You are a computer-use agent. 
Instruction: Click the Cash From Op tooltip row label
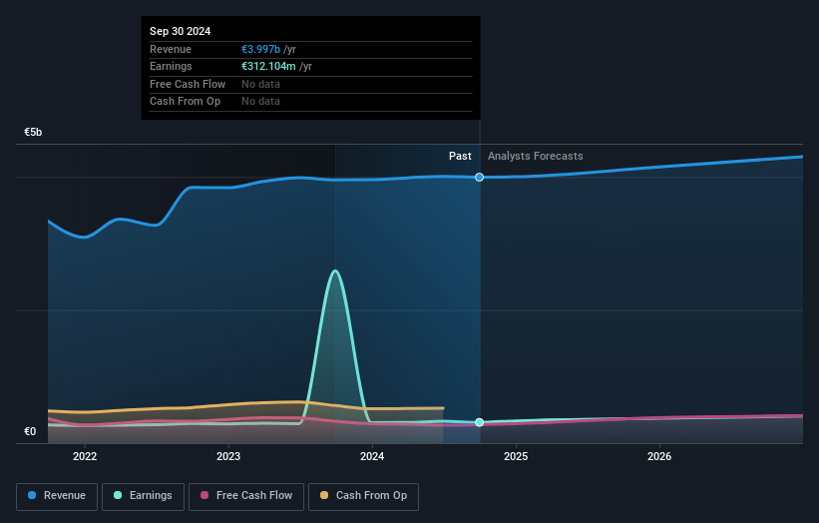point(185,102)
